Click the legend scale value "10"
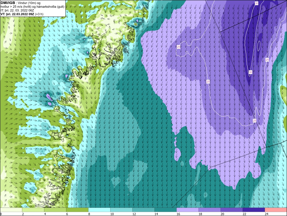Image resolution: width=287 pixels, height=216 pixels. click(x=112, y=214)
